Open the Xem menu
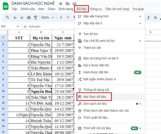The width and height of the screenshot is (161, 134). tap(41, 9)
